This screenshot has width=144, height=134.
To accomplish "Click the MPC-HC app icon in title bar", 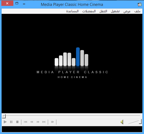I will coord(140,4).
